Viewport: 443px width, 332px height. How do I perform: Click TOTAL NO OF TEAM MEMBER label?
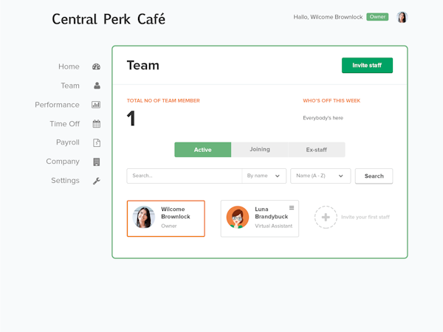coord(163,101)
